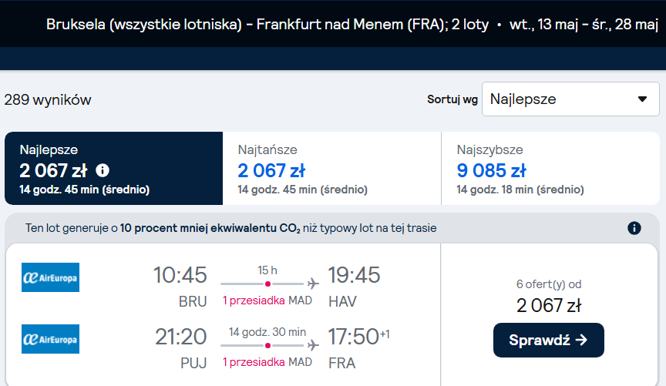This screenshot has width=666, height=386.
Task: Click the CO2 emissions info icon
Action: [634, 228]
